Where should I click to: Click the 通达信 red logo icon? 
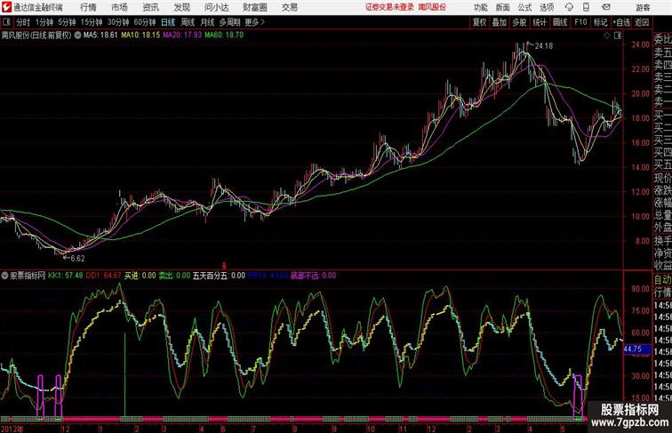(6, 7)
